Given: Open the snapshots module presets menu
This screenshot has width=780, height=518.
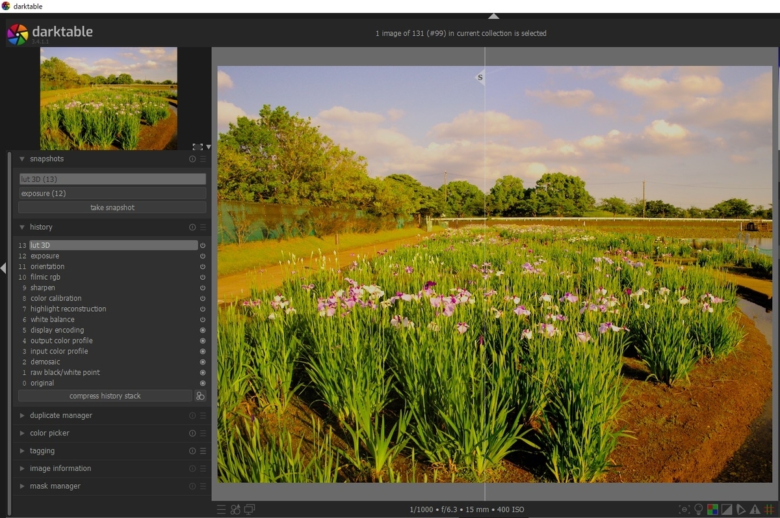Looking at the screenshot, I should [x=203, y=159].
